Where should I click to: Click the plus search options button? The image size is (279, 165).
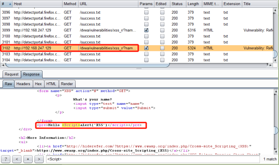click(x=28, y=159)
